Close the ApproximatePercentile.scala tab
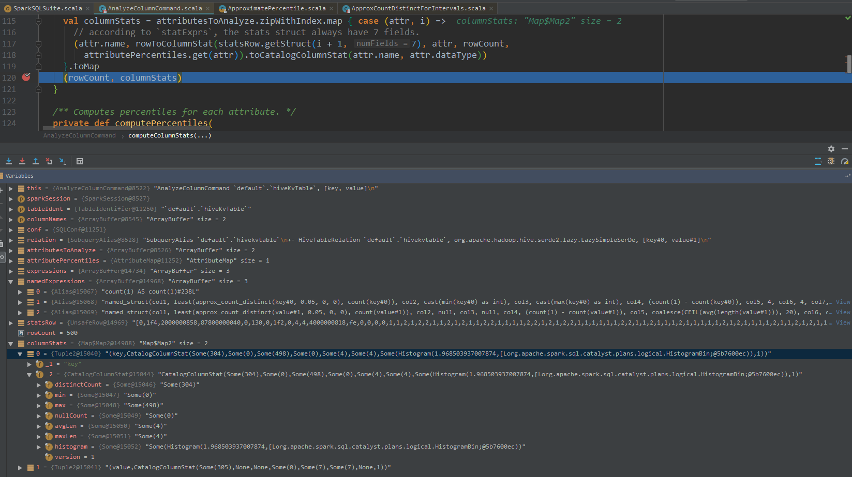The image size is (852, 477). pyautogui.click(x=332, y=8)
